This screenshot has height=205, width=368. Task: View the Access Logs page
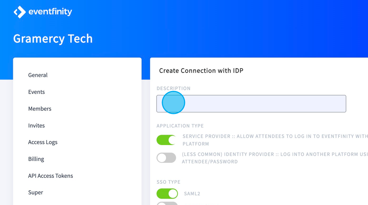point(43,142)
